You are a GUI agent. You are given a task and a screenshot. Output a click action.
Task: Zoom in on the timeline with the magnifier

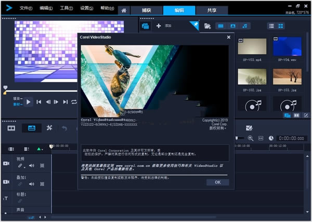(x=251, y=138)
